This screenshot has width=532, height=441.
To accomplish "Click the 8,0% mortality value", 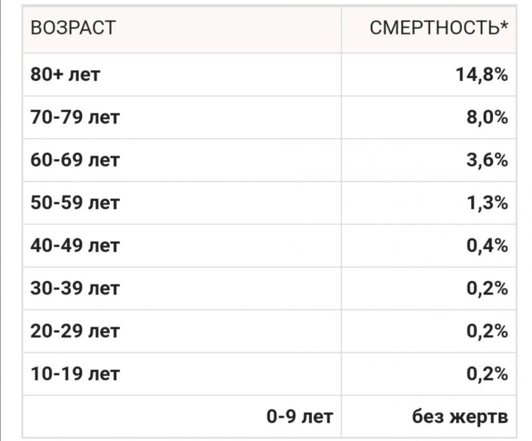I will click(487, 118).
